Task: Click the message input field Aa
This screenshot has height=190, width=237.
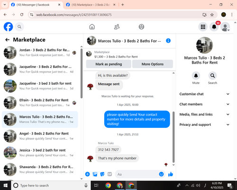Action: click(137, 174)
